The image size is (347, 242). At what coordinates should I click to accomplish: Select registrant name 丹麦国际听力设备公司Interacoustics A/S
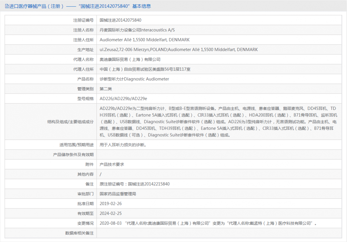(x=137, y=30)
